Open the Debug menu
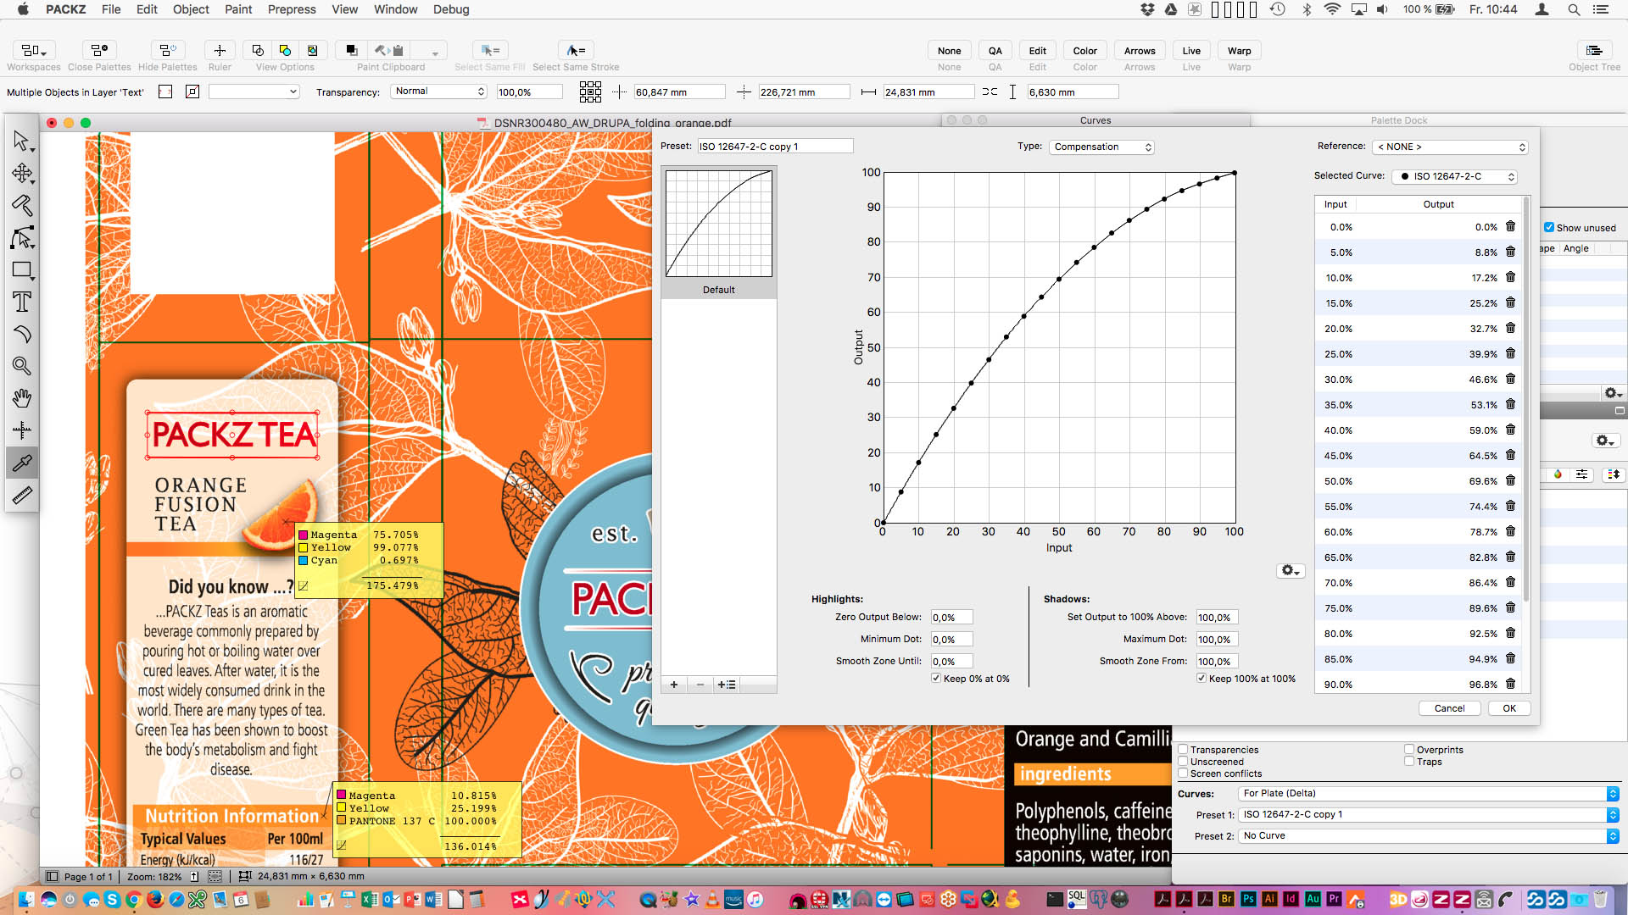The image size is (1628, 915). tap(451, 9)
